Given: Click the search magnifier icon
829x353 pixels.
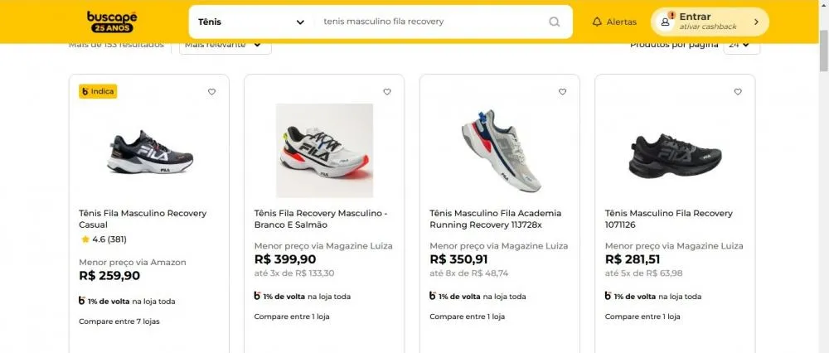Looking at the screenshot, I should [555, 22].
